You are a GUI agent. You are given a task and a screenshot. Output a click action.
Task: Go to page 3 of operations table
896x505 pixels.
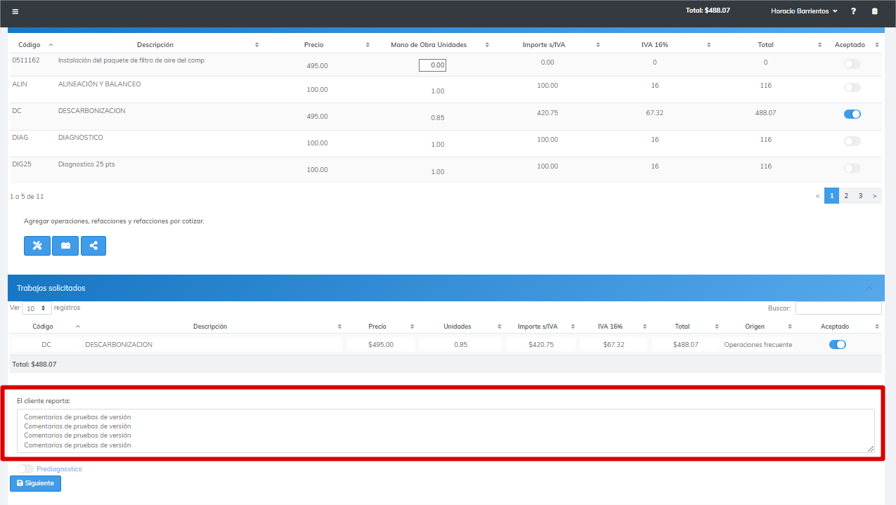[860, 196]
